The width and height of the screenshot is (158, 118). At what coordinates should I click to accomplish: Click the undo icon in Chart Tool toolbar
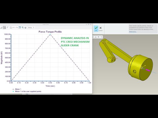13,28
